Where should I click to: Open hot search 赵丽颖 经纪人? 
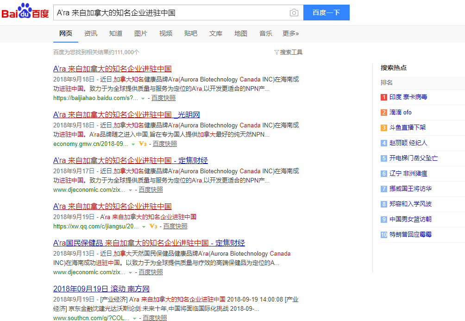(x=408, y=143)
